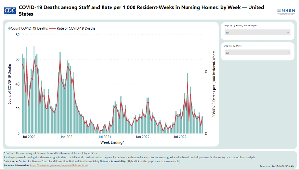The image size is (299, 170).
Task: Click the Week Ending axis title
Action: [x=112, y=142]
